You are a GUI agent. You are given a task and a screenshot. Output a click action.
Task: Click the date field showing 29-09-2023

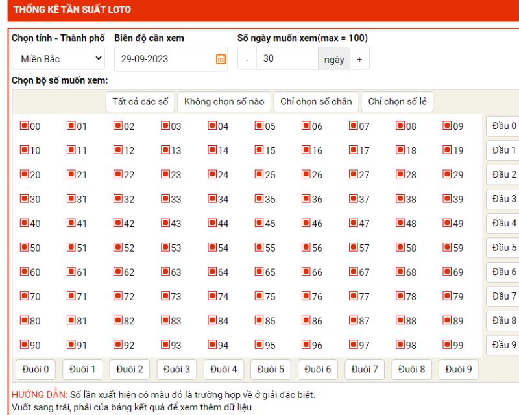171,59
